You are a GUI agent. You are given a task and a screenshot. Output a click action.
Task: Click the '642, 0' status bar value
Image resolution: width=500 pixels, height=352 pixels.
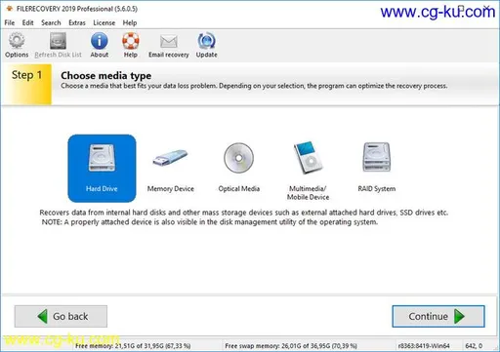click(474, 346)
